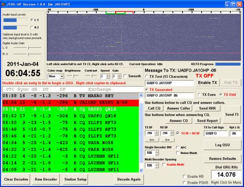
Task: Increase Speed value with spinner up arrow
Action: (x=108, y=75)
